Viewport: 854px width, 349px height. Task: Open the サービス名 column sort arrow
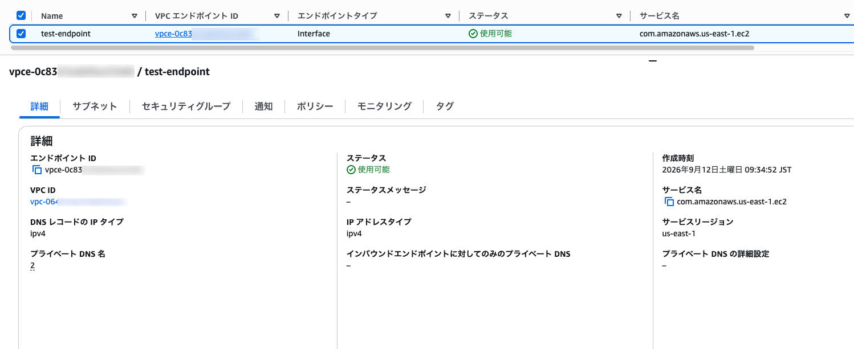847,16
